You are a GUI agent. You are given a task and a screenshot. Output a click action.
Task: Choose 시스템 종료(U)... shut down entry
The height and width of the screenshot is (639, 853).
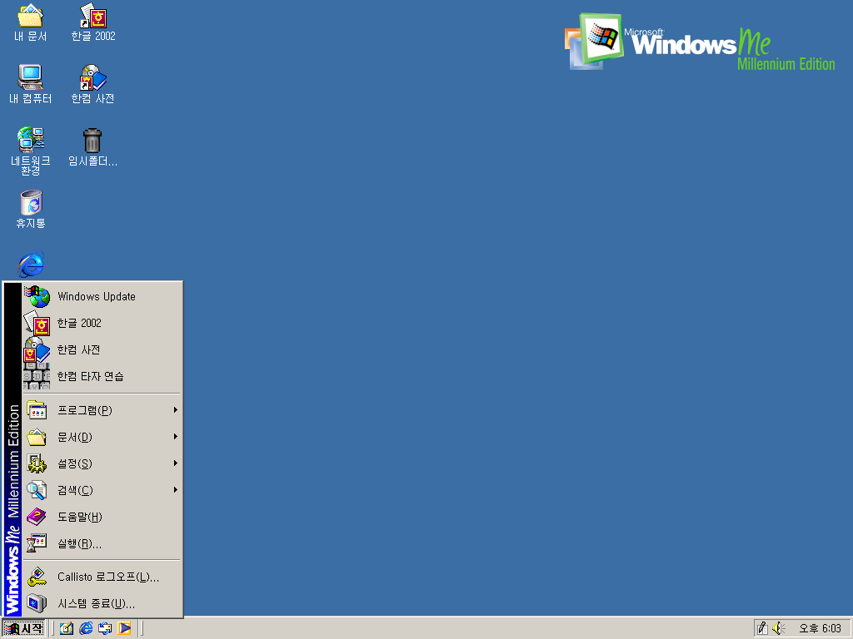click(x=102, y=604)
